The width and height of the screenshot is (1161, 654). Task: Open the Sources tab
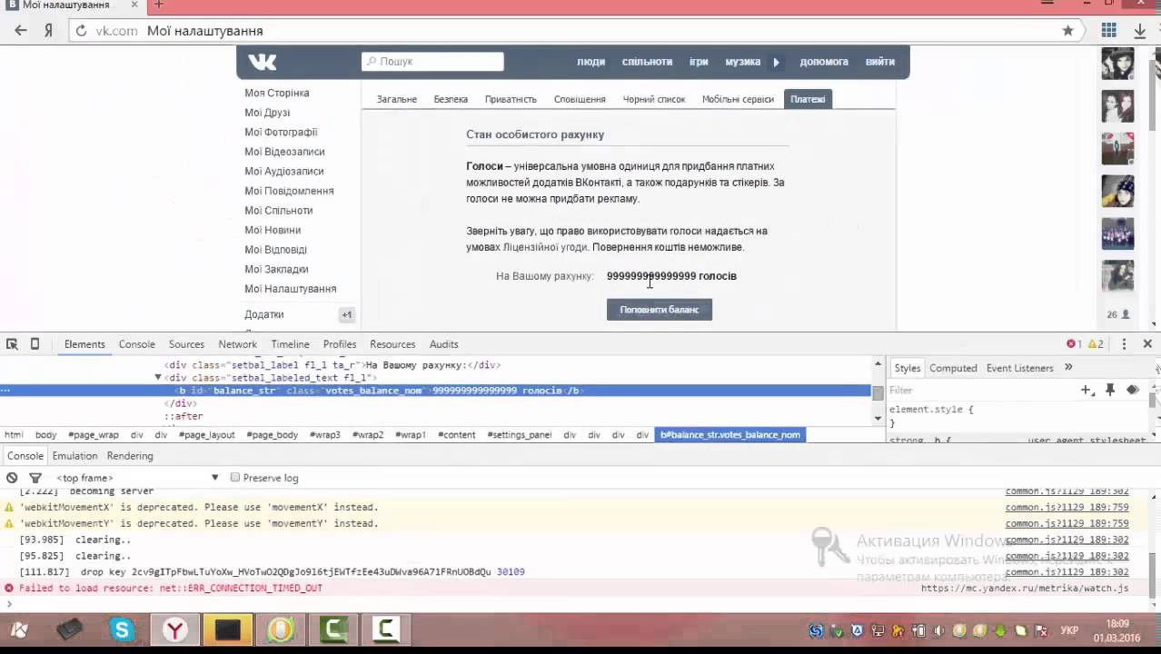coord(186,344)
